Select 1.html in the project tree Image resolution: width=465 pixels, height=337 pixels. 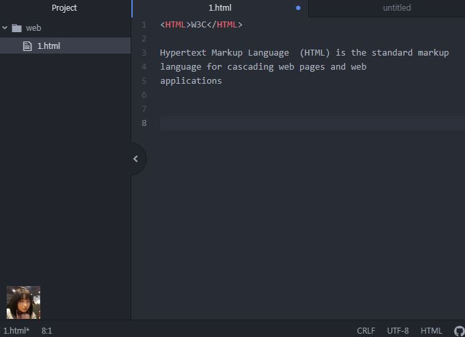coord(65,46)
